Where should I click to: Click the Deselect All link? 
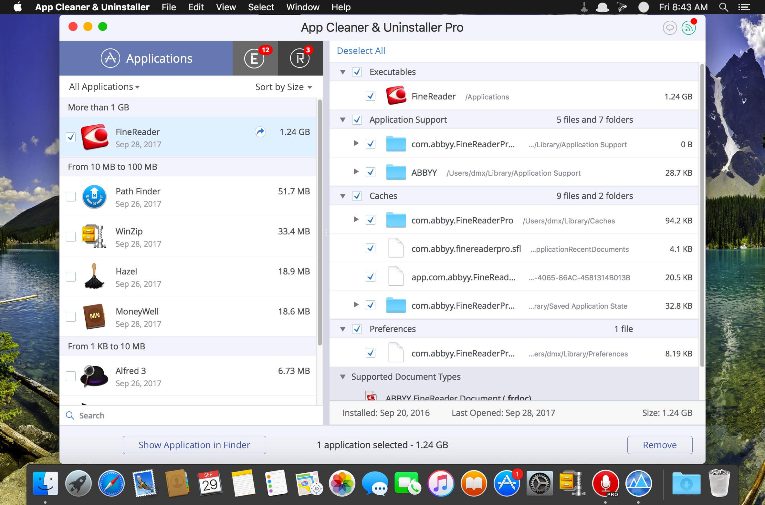click(x=360, y=51)
